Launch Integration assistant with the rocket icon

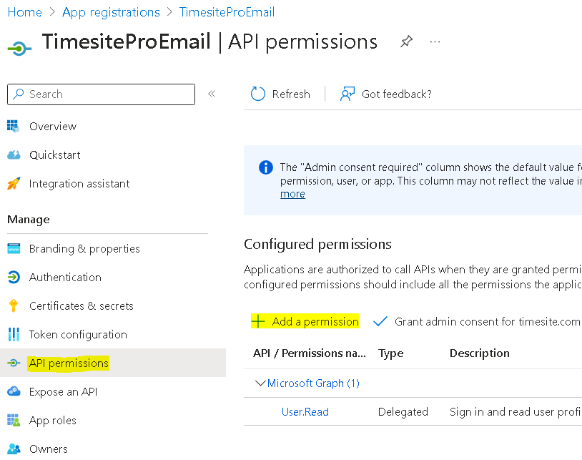click(14, 183)
